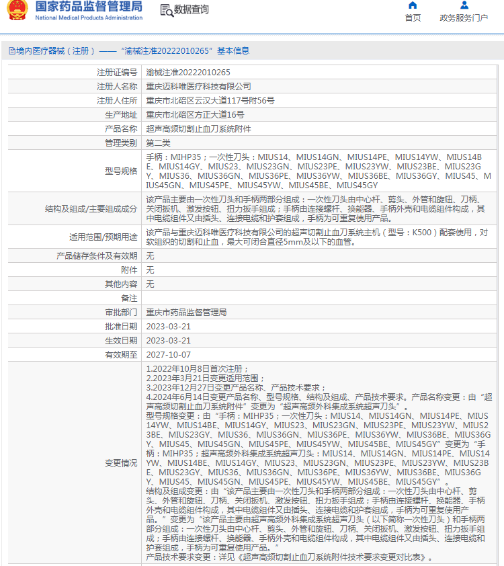Click the document icon before 境内医疗器械

click(x=12, y=51)
